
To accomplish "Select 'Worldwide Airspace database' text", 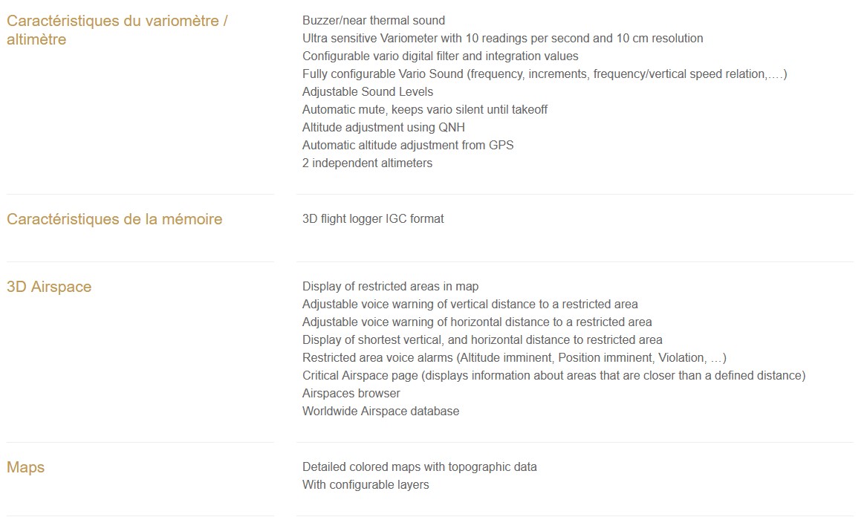I will click(x=380, y=412).
